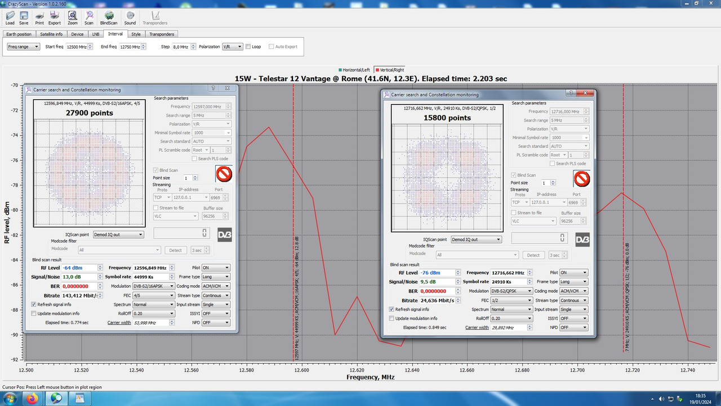Open Pilot dropdown in the 12596 MHz window
The height and width of the screenshot is (406, 721).
216,268
